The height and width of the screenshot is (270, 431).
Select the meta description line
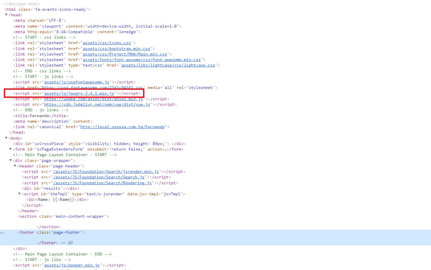[x=53, y=121]
